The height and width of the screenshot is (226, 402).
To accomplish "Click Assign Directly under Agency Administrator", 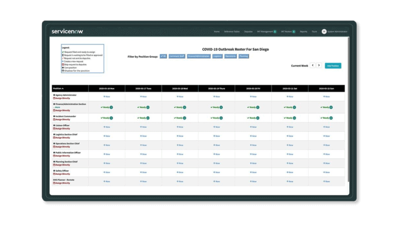I will (x=62, y=98).
